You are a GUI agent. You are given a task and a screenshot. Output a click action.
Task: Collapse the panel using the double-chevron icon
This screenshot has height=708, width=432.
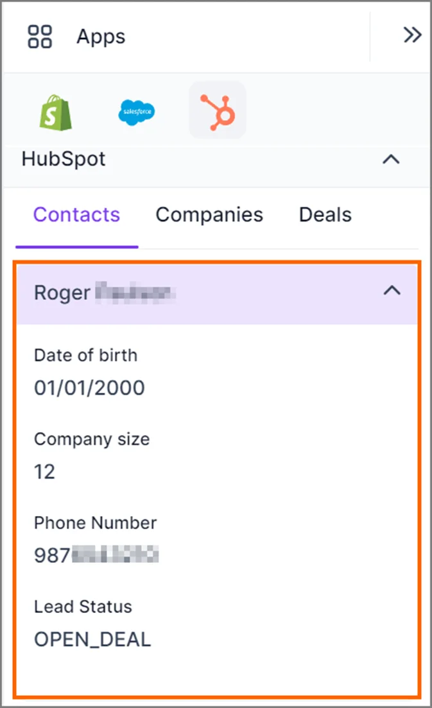click(x=411, y=35)
